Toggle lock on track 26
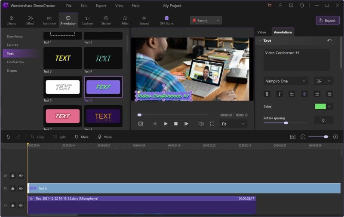 pyautogui.click(x=13, y=176)
